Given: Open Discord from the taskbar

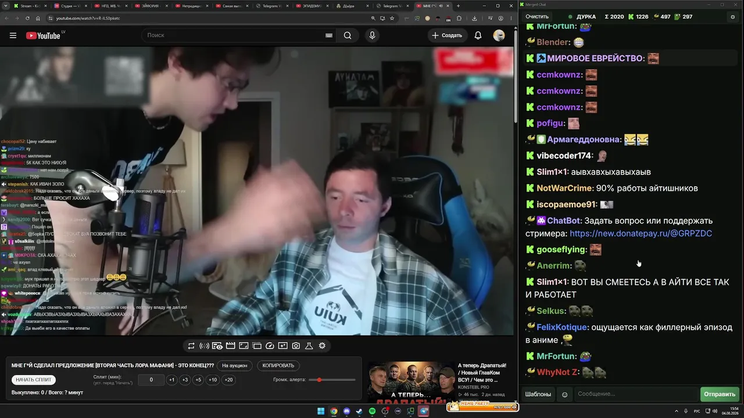Looking at the screenshot, I should point(346,412).
